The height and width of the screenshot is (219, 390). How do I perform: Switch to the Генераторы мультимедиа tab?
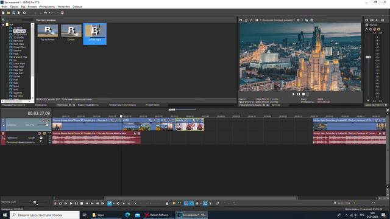click(122, 105)
